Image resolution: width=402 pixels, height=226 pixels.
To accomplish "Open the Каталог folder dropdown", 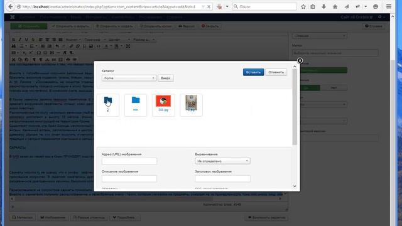I will [129, 78].
